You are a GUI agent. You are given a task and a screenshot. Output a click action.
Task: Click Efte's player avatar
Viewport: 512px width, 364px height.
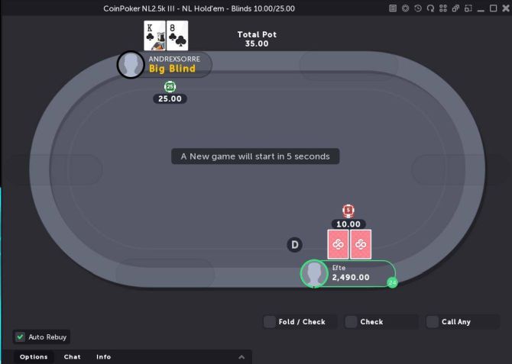pyautogui.click(x=314, y=273)
